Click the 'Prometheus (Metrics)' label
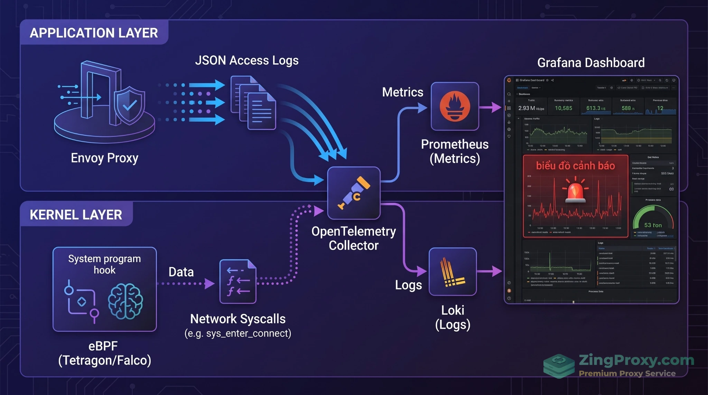Image resolution: width=708 pixels, height=395 pixels. tap(455, 151)
